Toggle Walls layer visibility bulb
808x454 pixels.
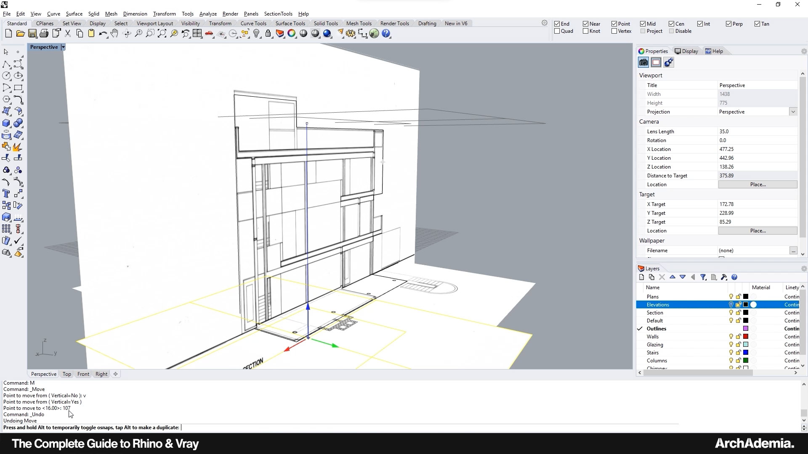point(731,337)
